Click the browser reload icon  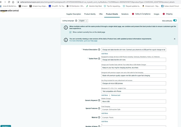(x=9, y=2)
